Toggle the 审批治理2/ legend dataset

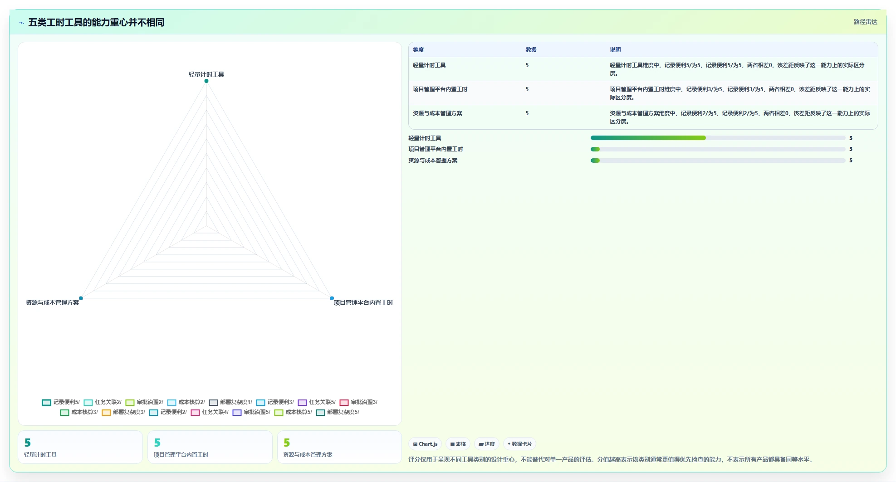144,402
